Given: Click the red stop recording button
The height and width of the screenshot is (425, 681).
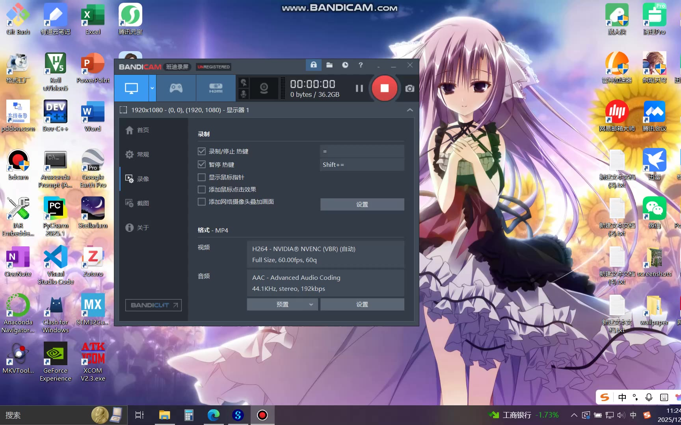Looking at the screenshot, I should [384, 88].
